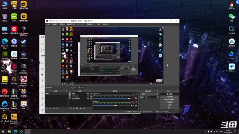The width and height of the screenshot is (239, 134).
Task: Toggle lock on display capture source
Action: coord(91,98)
